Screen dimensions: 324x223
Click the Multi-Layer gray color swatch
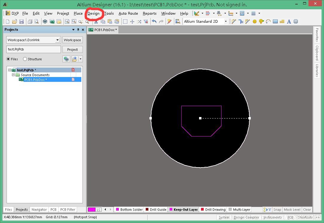230,209
